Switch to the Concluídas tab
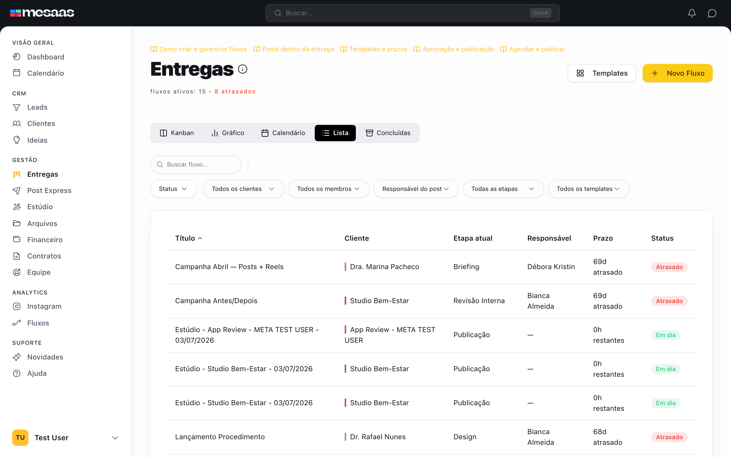The width and height of the screenshot is (731, 457). pyautogui.click(x=388, y=133)
